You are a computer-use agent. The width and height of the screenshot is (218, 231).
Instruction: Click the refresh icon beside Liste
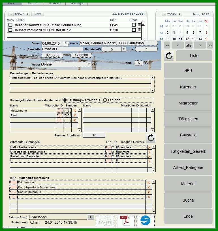coord(169,56)
